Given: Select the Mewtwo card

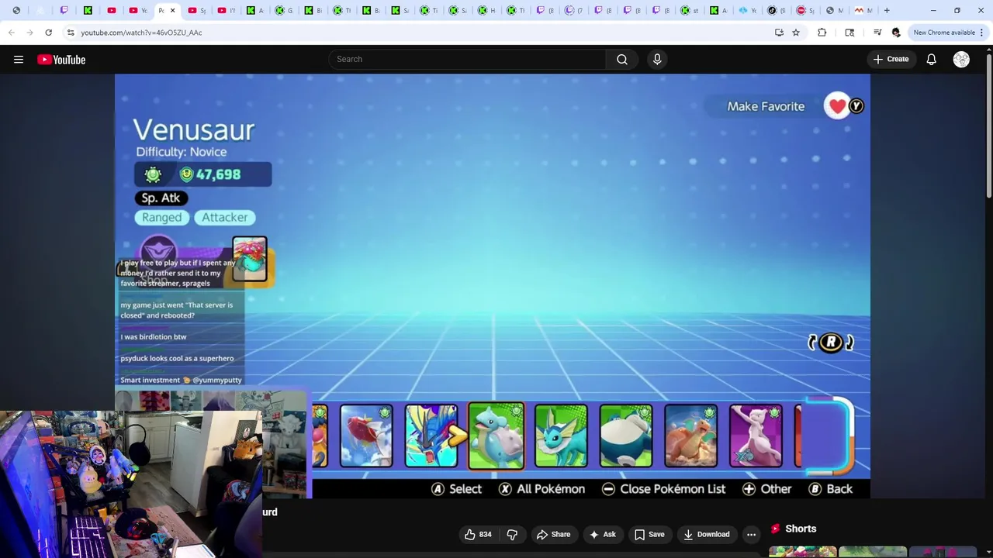Looking at the screenshot, I should (x=756, y=436).
